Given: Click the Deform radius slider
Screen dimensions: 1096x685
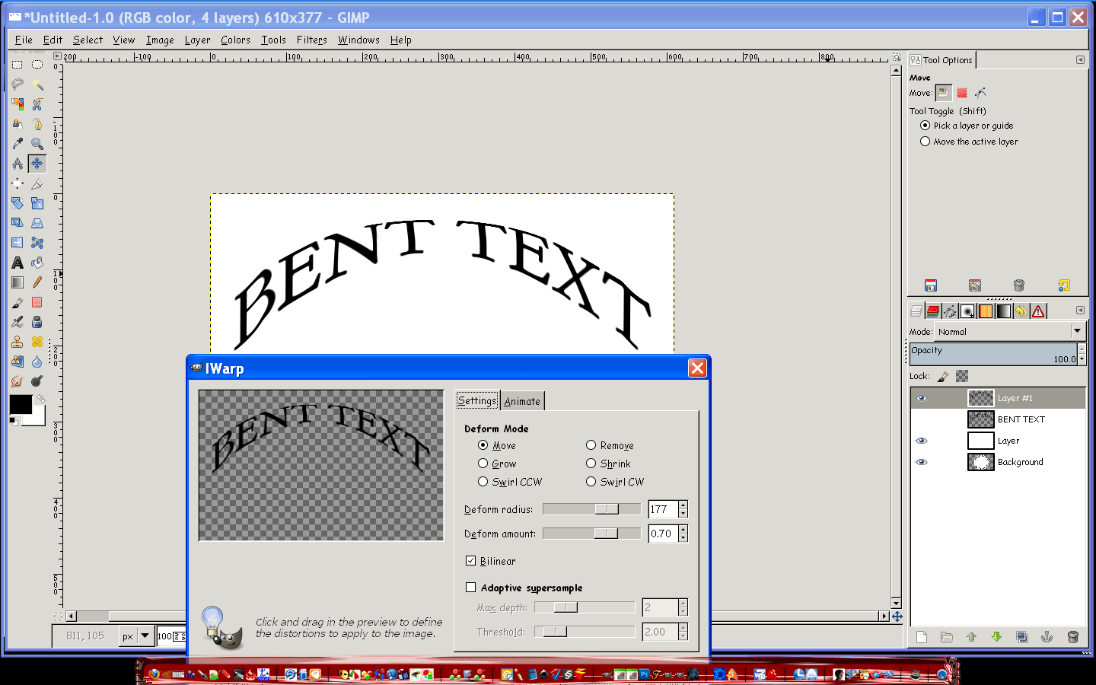Looking at the screenshot, I should pos(591,509).
